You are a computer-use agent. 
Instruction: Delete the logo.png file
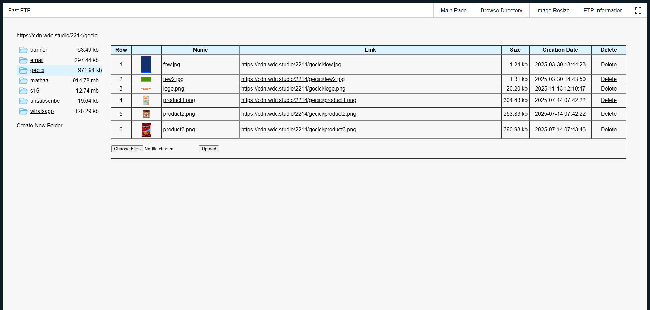point(608,88)
